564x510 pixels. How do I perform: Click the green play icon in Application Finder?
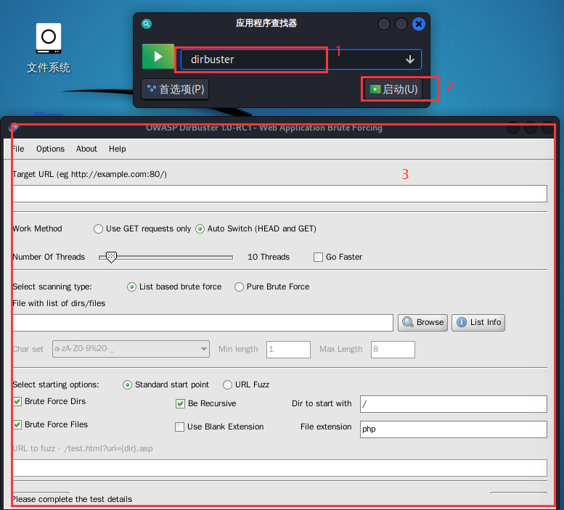click(158, 57)
